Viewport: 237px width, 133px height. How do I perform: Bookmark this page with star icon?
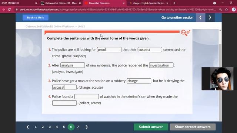pyautogui.click(x=226, y=10)
